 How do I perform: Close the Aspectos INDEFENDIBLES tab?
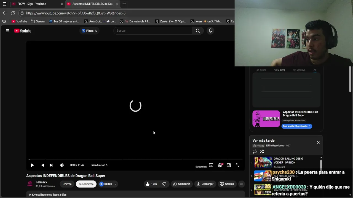[117, 4]
